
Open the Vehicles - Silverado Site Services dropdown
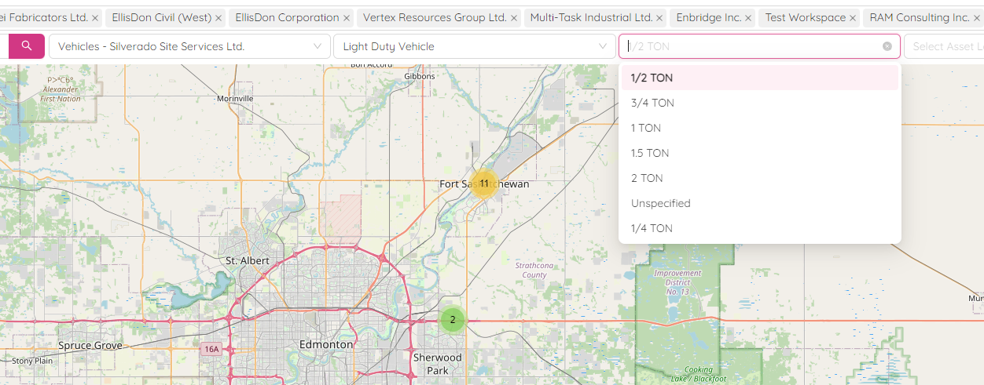coord(189,46)
